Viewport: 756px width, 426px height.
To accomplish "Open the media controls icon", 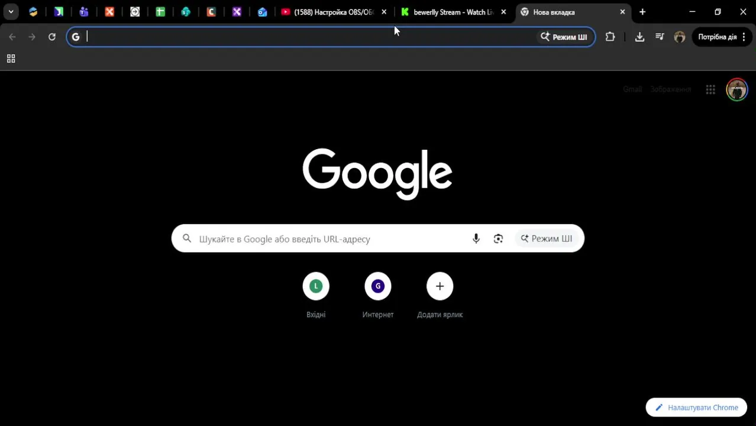I will 660,37.
